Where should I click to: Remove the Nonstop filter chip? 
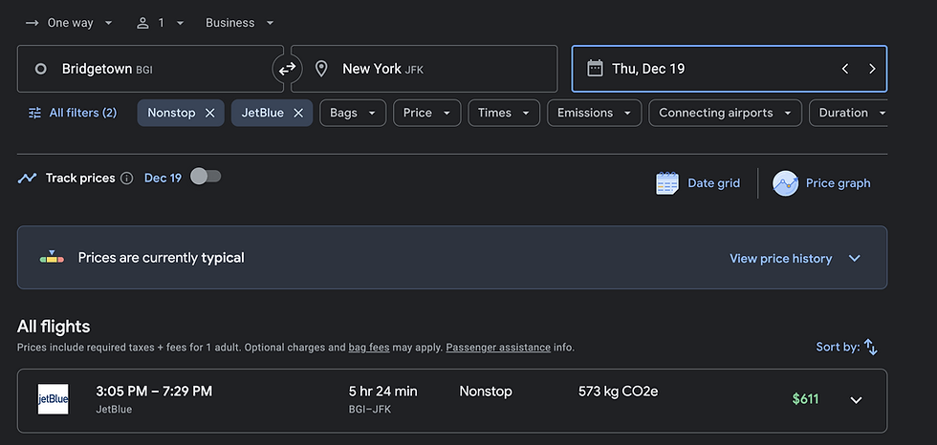pos(209,113)
